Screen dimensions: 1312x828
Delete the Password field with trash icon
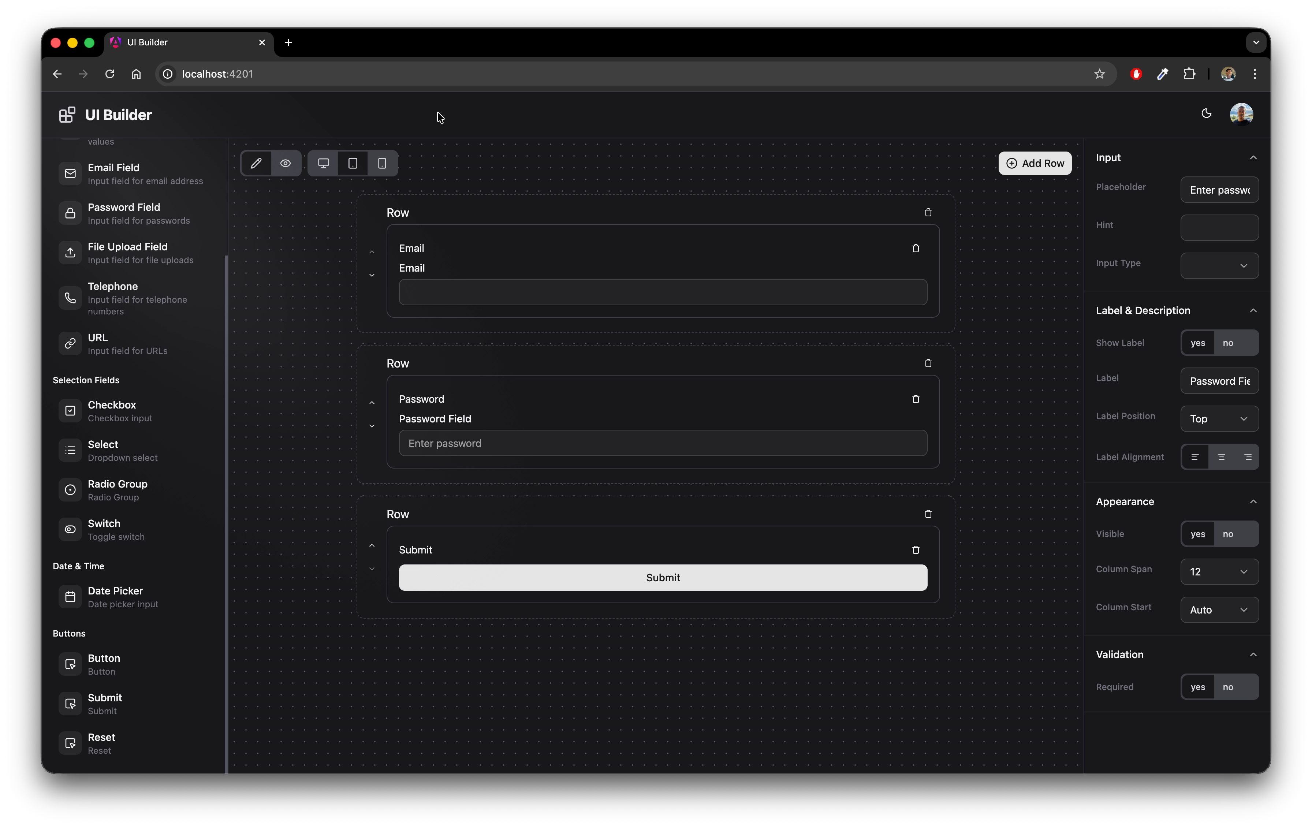click(916, 399)
